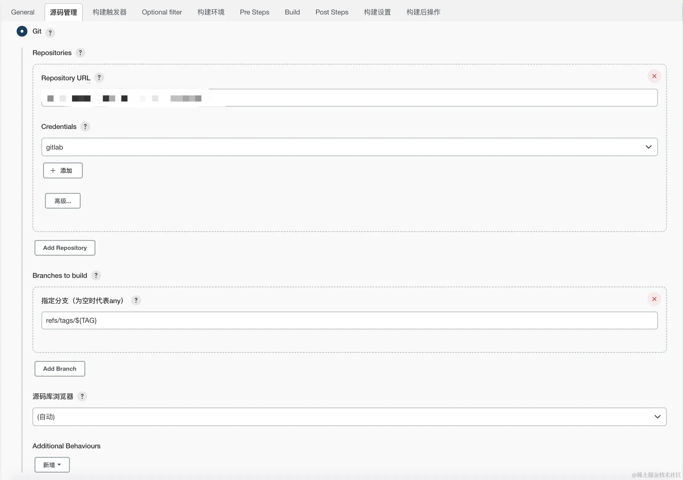The height and width of the screenshot is (480, 683).
Task: Expand the (自动) repository browser dropdown
Action: pyautogui.click(x=349, y=417)
